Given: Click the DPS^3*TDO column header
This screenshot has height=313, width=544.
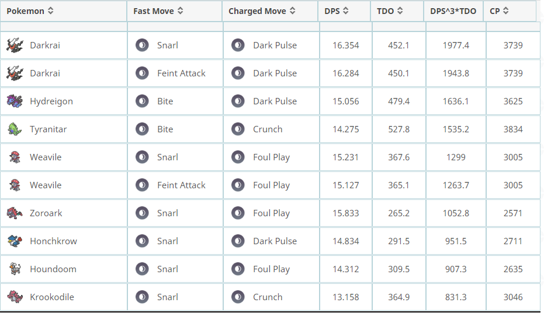Looking at the screenshot, I should (453, 11).
